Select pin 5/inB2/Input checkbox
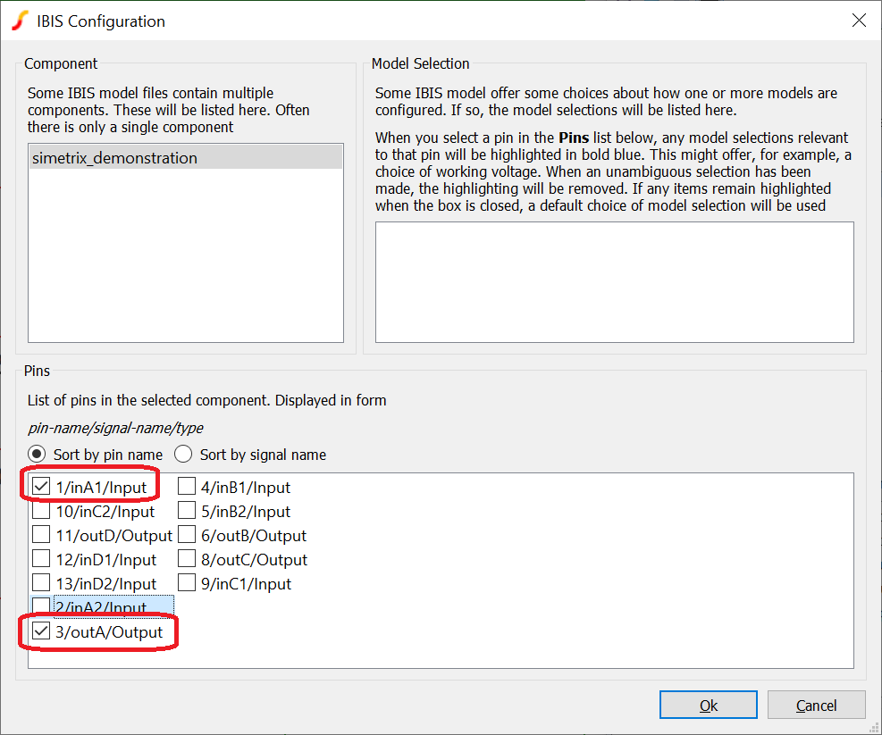Screen dimensions: 882x735 [x=187, y=512]
